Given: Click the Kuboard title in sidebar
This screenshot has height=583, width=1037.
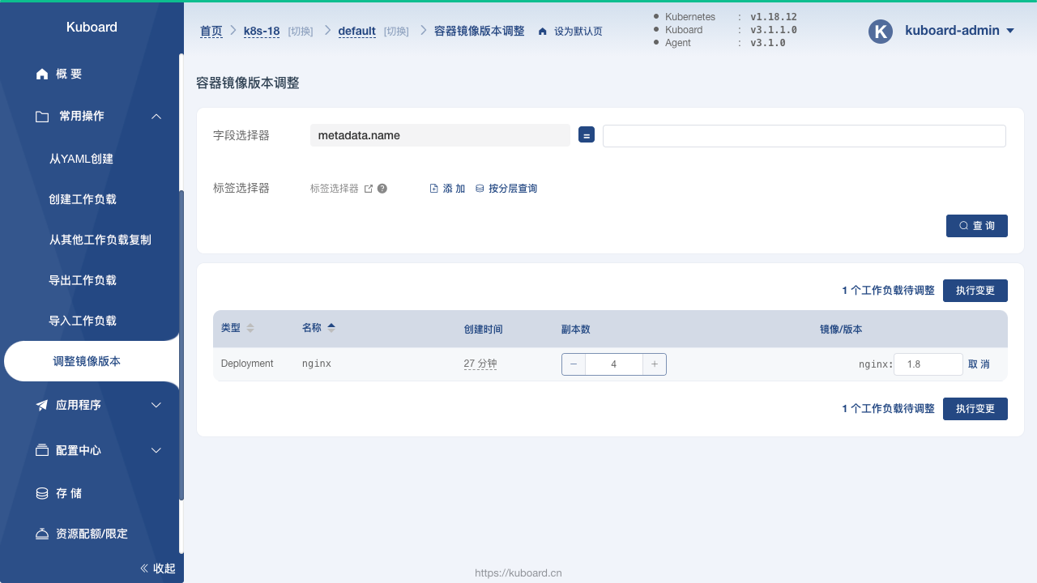Looking at the screenshot, I should 92,27.
